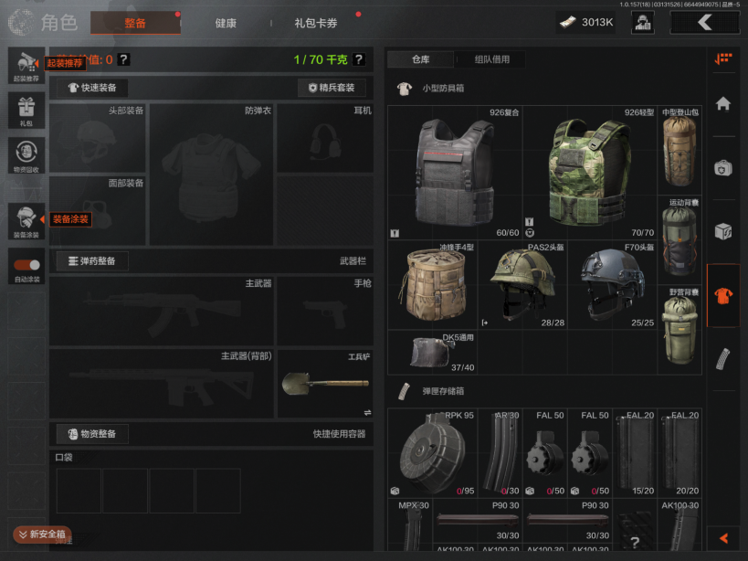Switch to the 整备 tab
748x561 pixels.
pyautogui.click(x=135, y=23)
